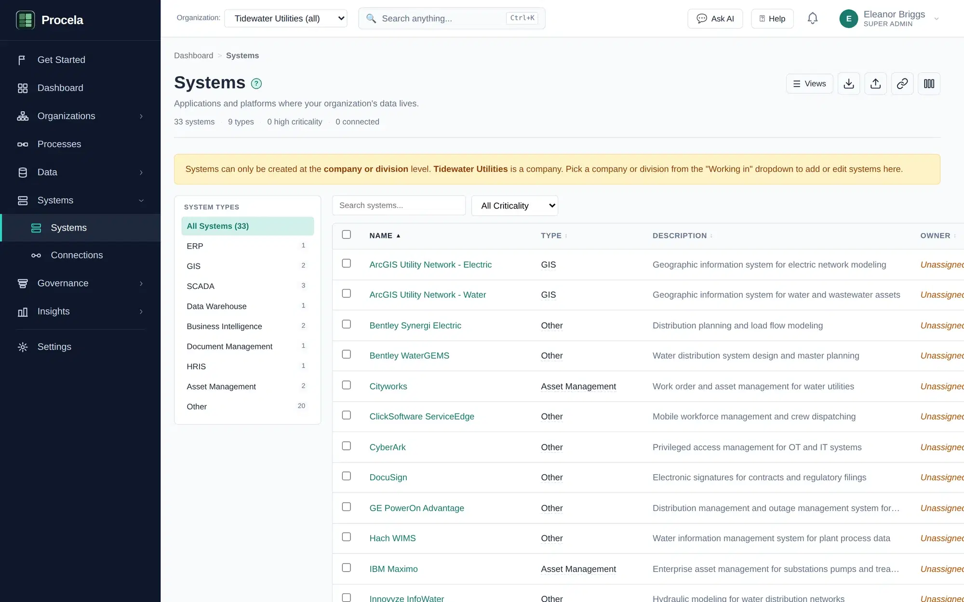The height and width of the screenshot is (602, 964).
Task: Open the Views button
Action: click(809, 84)
